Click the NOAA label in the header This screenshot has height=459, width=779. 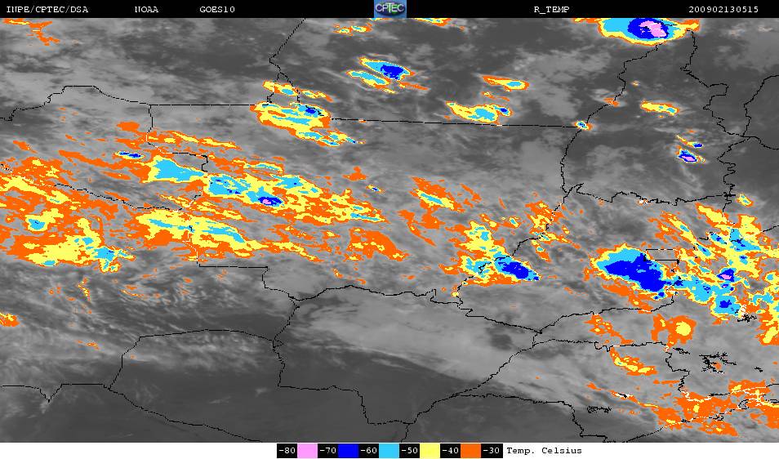point(146,9)
